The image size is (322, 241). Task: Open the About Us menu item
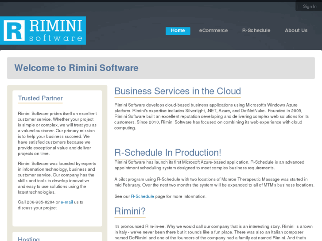pyautogui.click(x=296, y=31)
